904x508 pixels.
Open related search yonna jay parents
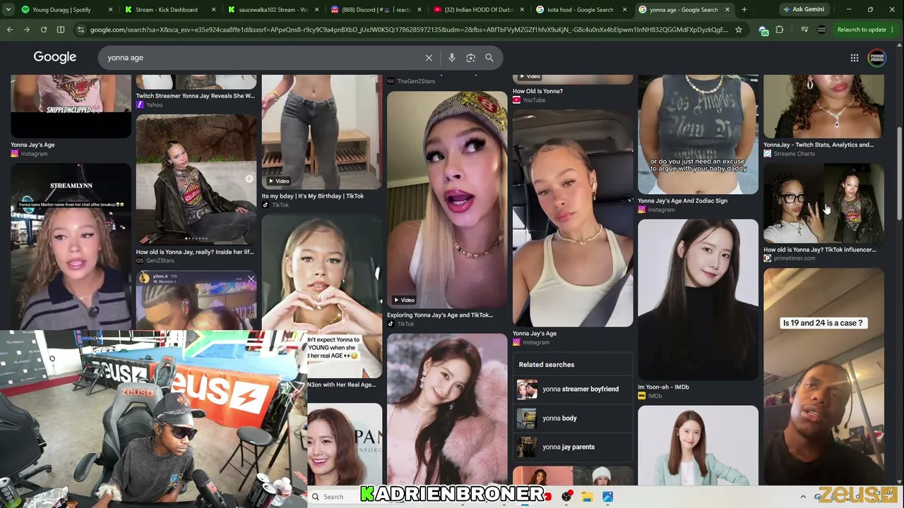(x=573, y=447)
